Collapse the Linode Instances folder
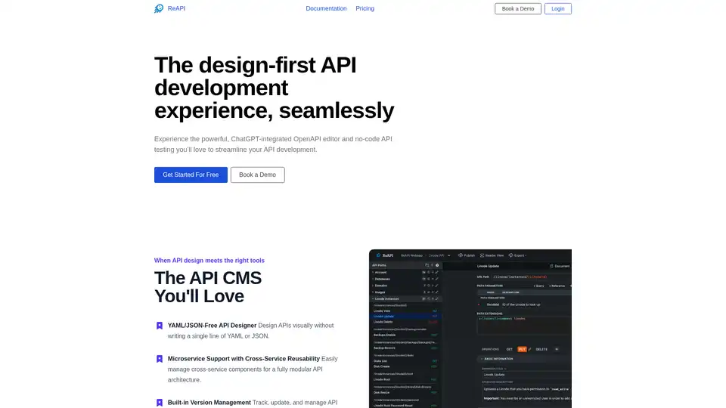726x408 pixels. tap(373, 298)
